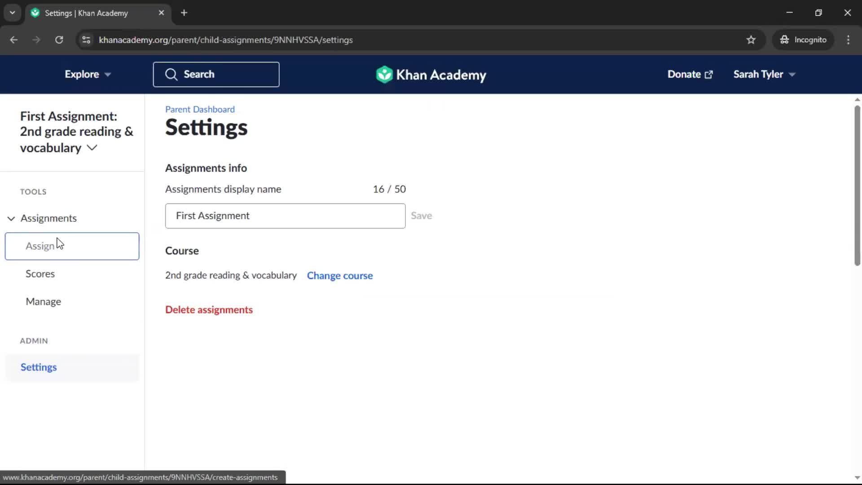The width and height of the screenshot is (862, 485).
Task: Open a new browser tab
Action: pyautogui.click(x=184, y=13)
